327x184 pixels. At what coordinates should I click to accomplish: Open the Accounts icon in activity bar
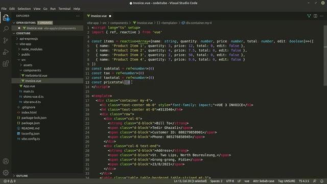tap(6, 162)
